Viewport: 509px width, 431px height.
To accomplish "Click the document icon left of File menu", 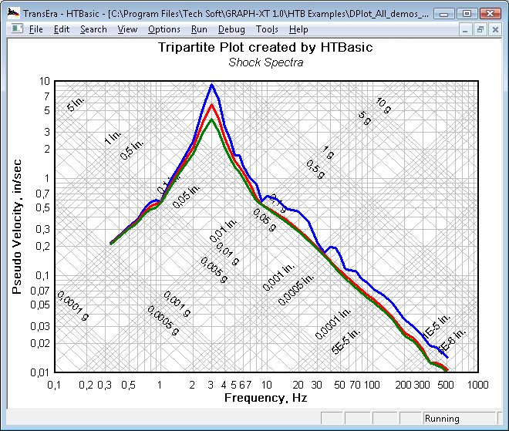I will coord(17,29).
